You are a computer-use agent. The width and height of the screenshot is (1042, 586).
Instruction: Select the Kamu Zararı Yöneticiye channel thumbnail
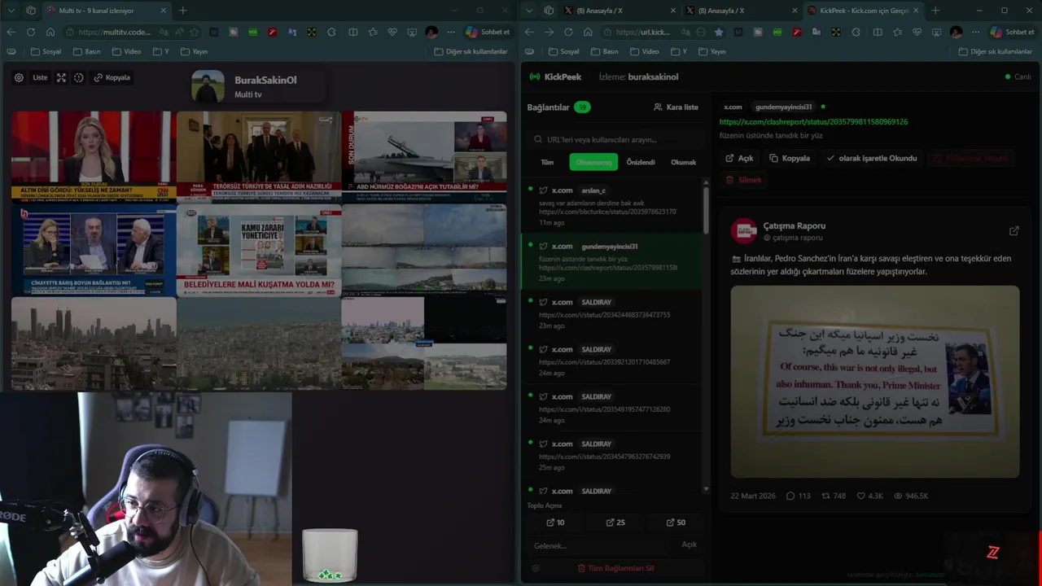click(259, 250)
